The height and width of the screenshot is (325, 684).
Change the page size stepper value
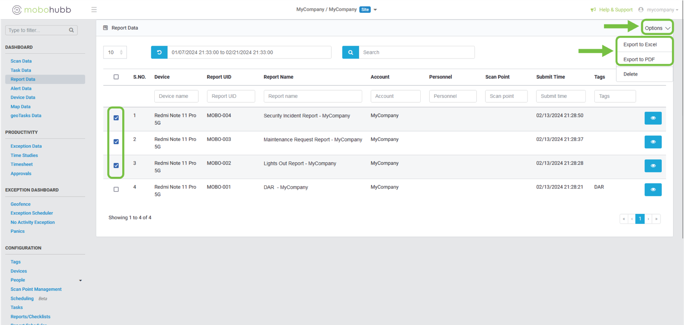point(121,53)
